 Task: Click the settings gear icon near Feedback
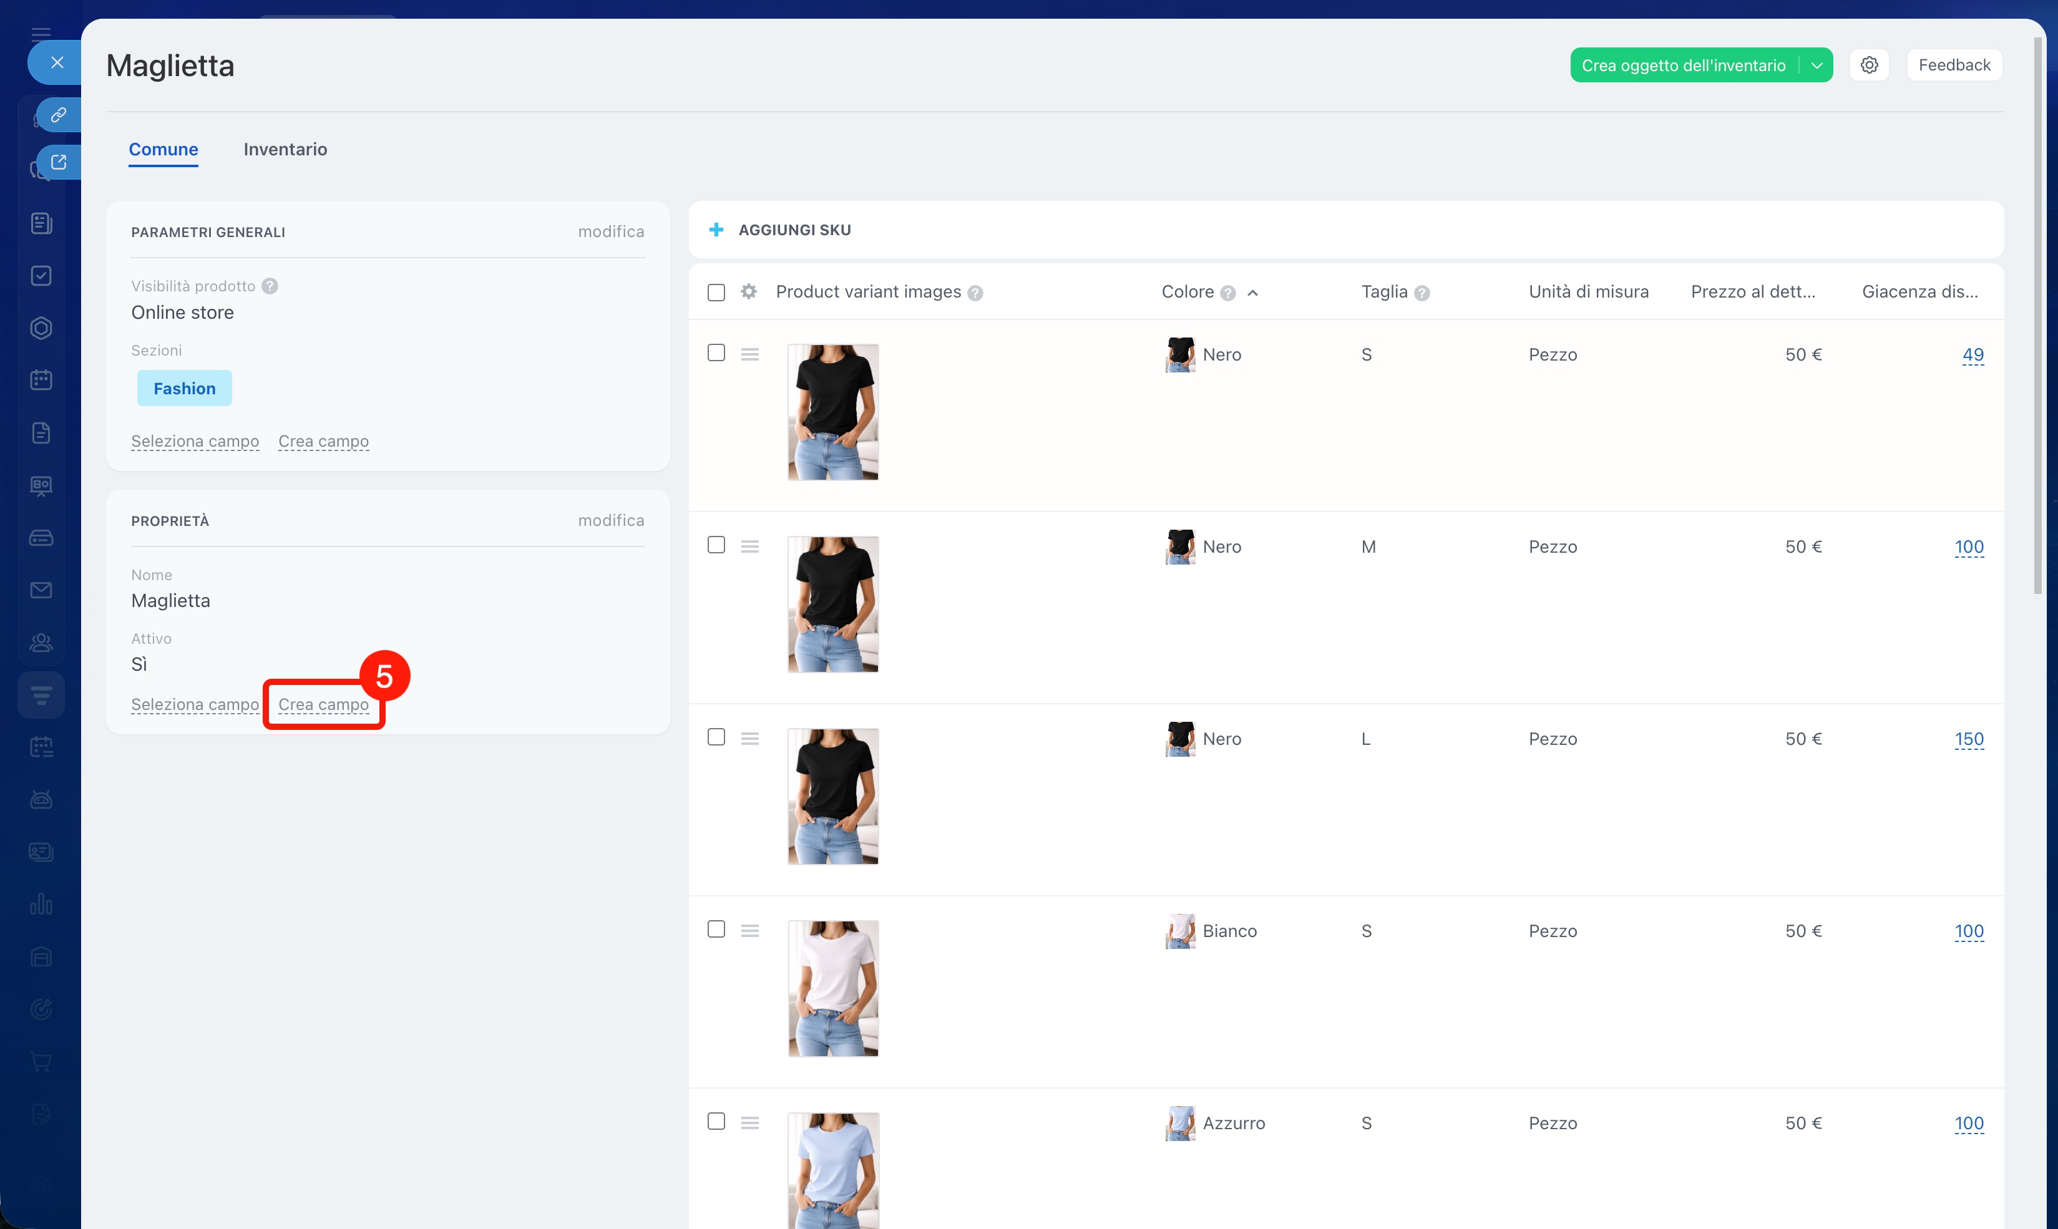(x=1869, y=65)
